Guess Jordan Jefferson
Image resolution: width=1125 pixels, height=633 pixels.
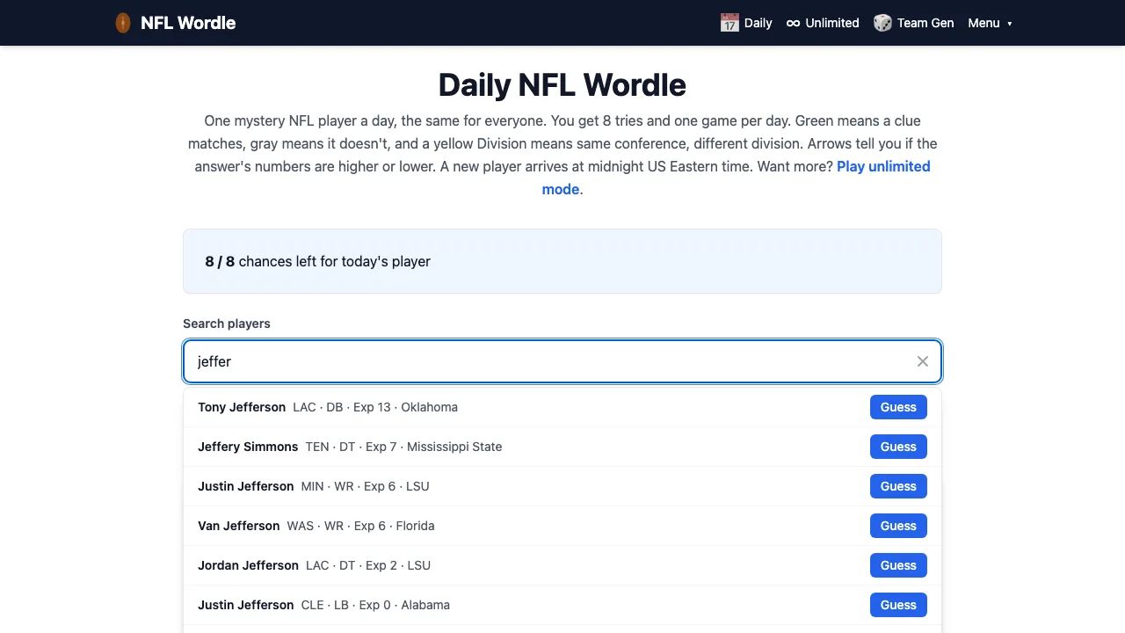pyautogui.click(x=898, y=565)
